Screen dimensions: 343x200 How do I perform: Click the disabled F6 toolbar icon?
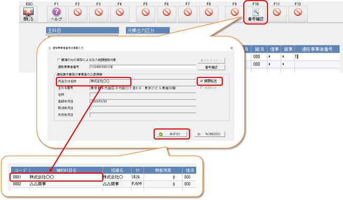pos(166,14)
